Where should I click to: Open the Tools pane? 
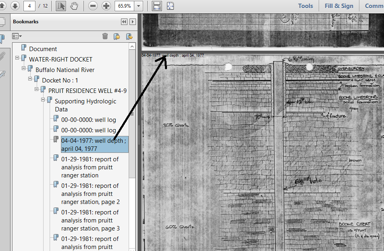(305, 6)
